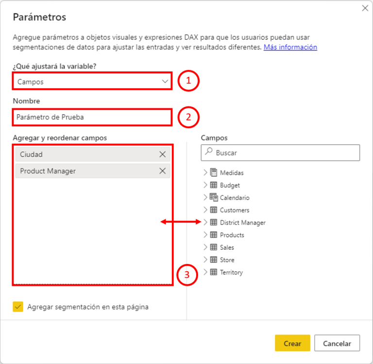Click the Calendario label in Campos
The height and width of the screenshot is (364, 373).
click(x=235, y=198)
